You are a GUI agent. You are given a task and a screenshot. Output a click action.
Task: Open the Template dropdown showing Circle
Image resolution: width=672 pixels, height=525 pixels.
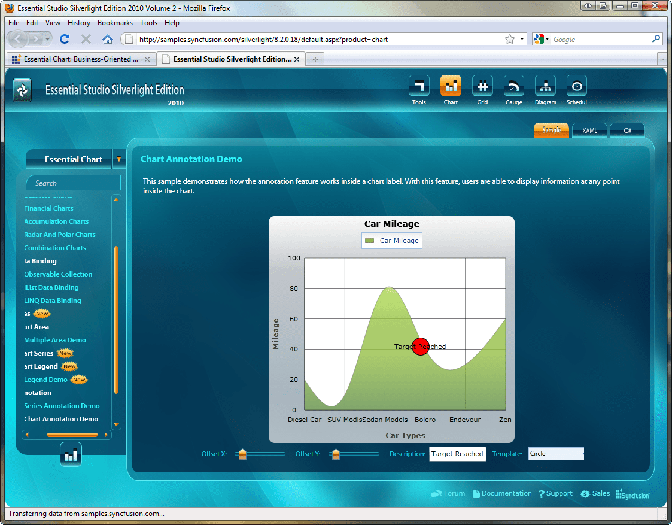(x=555, y=454)
